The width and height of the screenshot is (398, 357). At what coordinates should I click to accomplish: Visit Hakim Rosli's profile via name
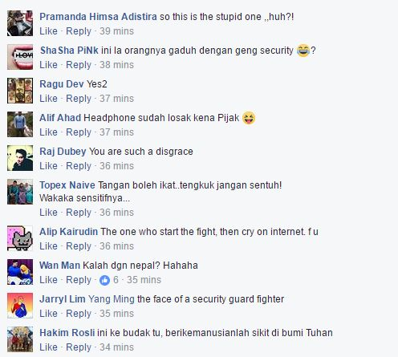(x=67, y=333)
